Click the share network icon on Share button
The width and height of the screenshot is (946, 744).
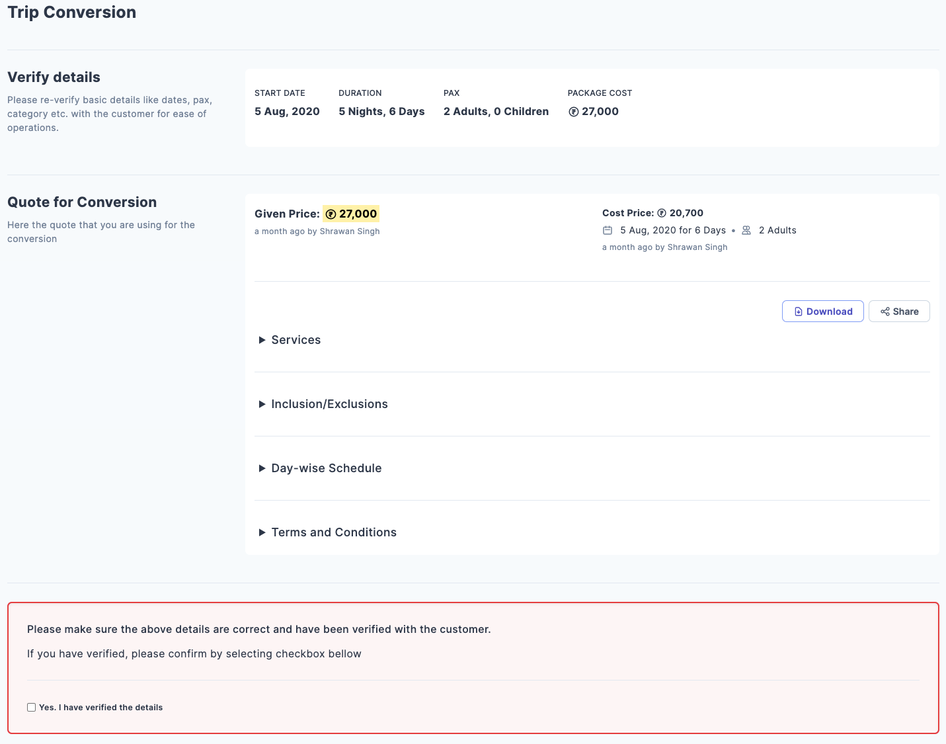click(884, 311)
